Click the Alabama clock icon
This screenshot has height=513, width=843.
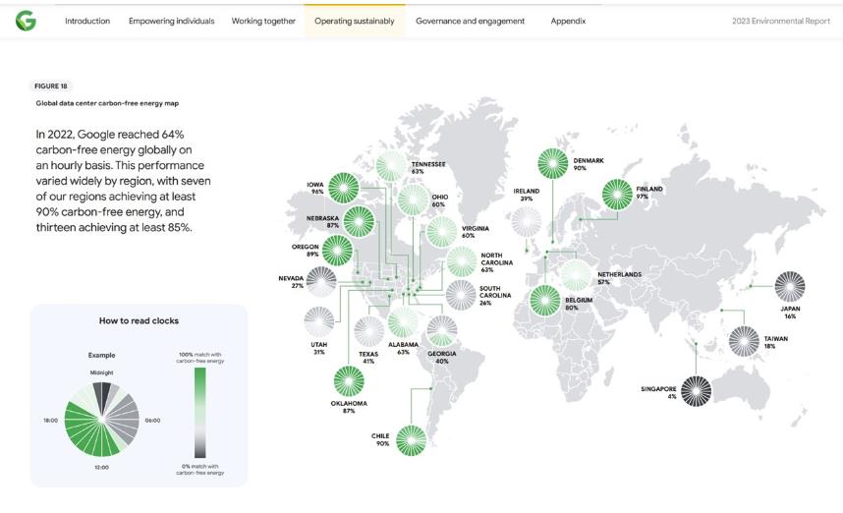coord(403,322)
